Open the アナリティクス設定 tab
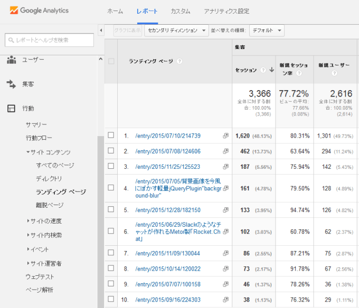 pos(226,11)
